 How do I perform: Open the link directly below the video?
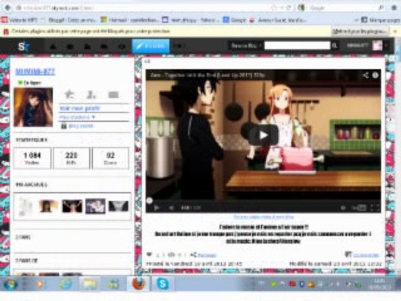(263, 217)
